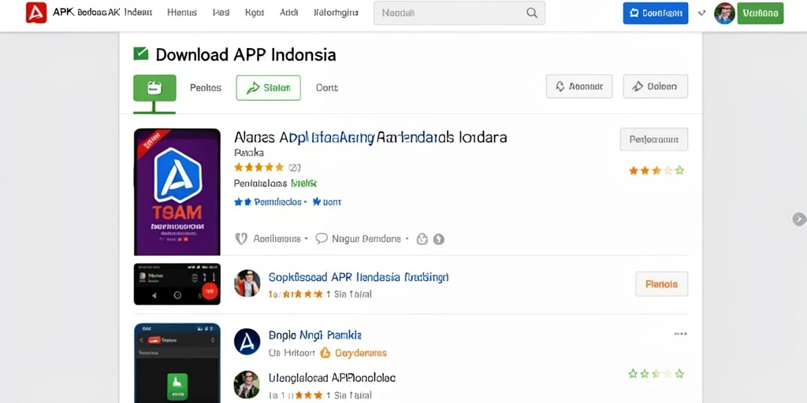Click the green button beside the avatar
This screenshot has width=807, height=403.
click(761, 13)
